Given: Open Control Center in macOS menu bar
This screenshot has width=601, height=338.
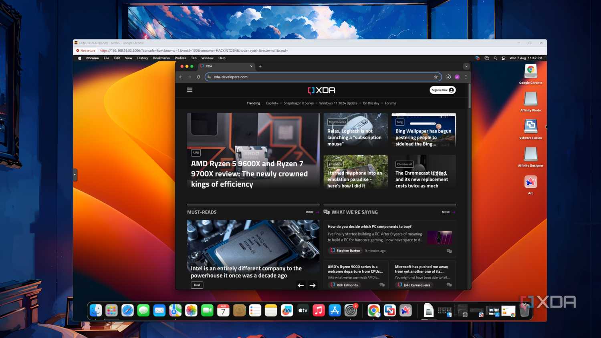Looking at the screenshot, I should click(504, 58).
